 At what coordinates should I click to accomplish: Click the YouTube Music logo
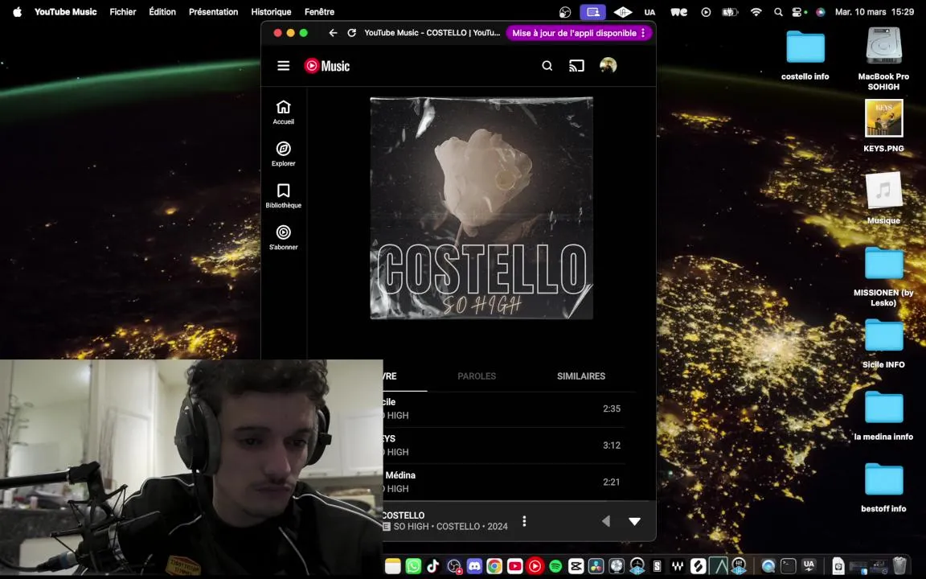click(326, 66)
